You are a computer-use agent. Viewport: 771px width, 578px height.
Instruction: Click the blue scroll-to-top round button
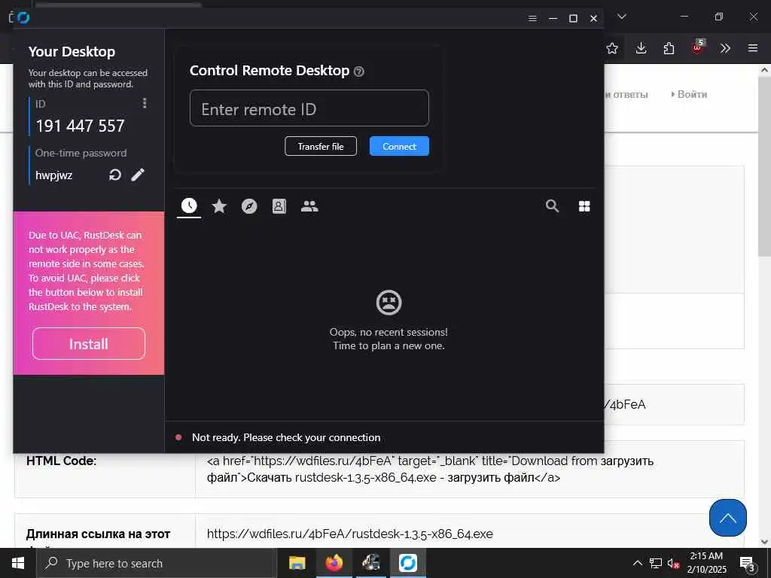point(728,518)
